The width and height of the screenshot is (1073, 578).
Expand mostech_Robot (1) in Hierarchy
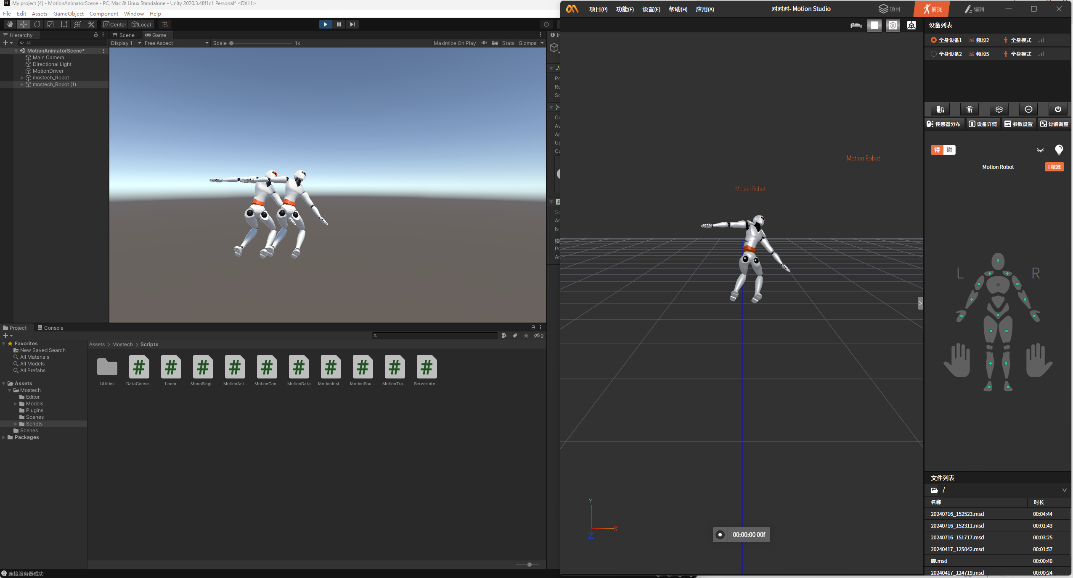(22, 84)
